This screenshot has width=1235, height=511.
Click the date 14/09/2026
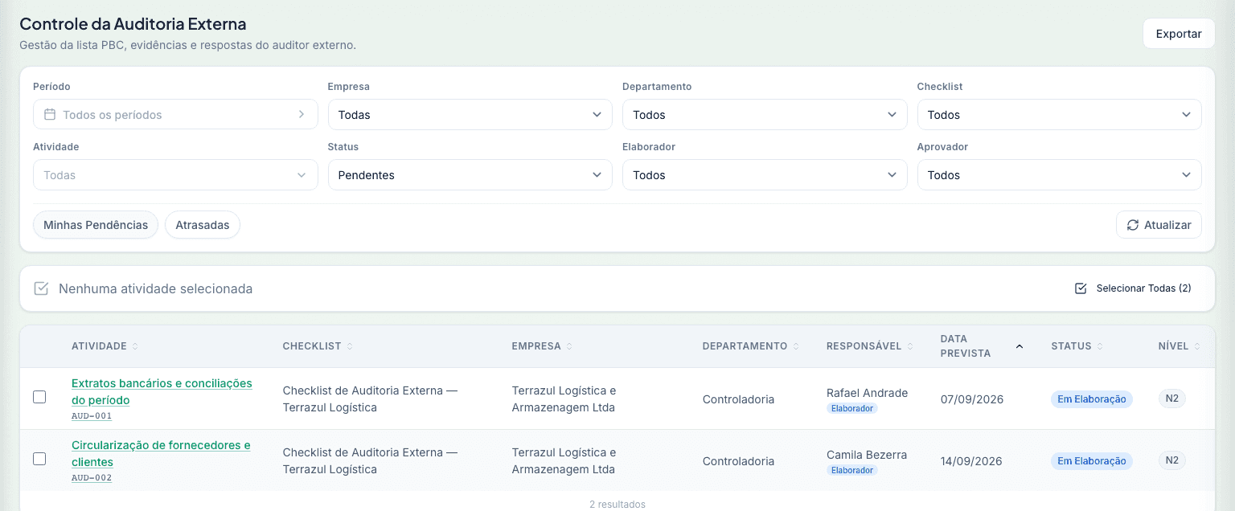point(972,461)
